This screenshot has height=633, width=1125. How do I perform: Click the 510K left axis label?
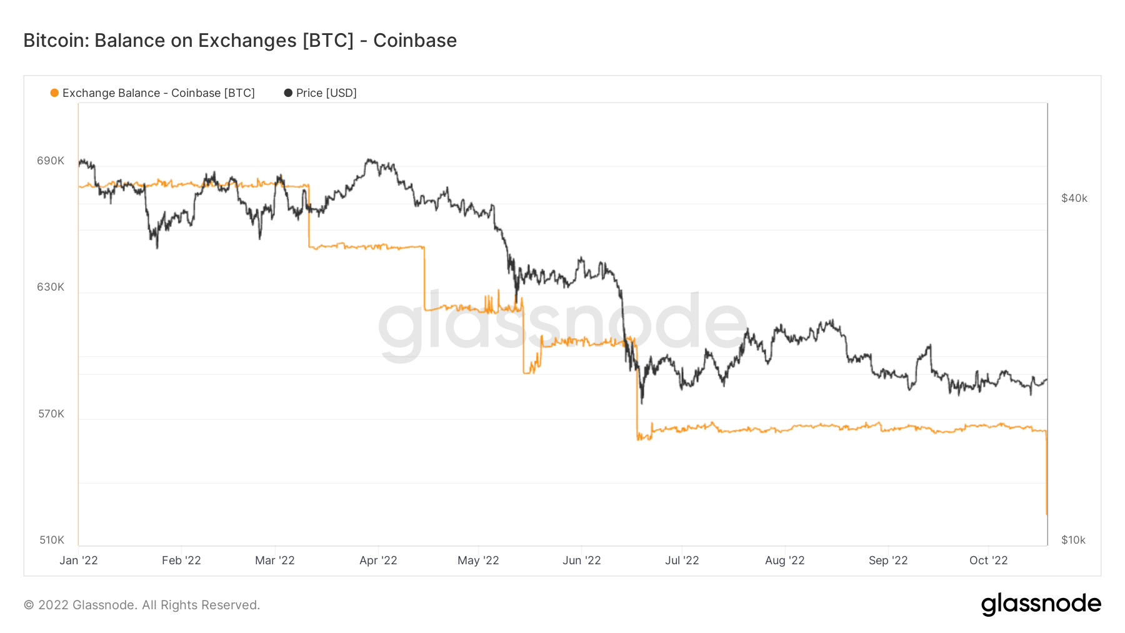(x=52, y=540)
